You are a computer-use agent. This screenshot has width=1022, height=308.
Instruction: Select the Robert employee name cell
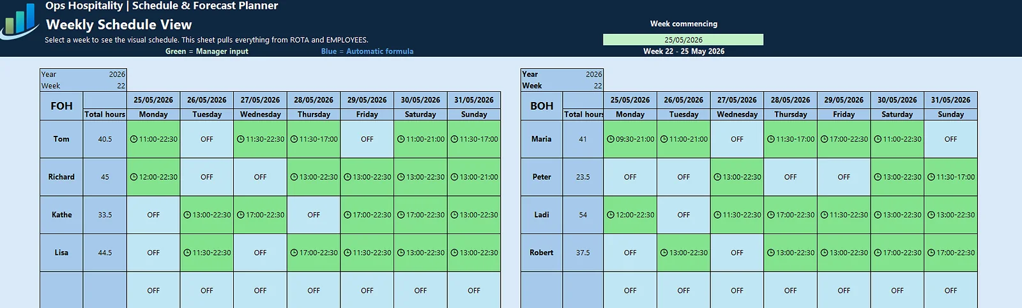point(542,253)
